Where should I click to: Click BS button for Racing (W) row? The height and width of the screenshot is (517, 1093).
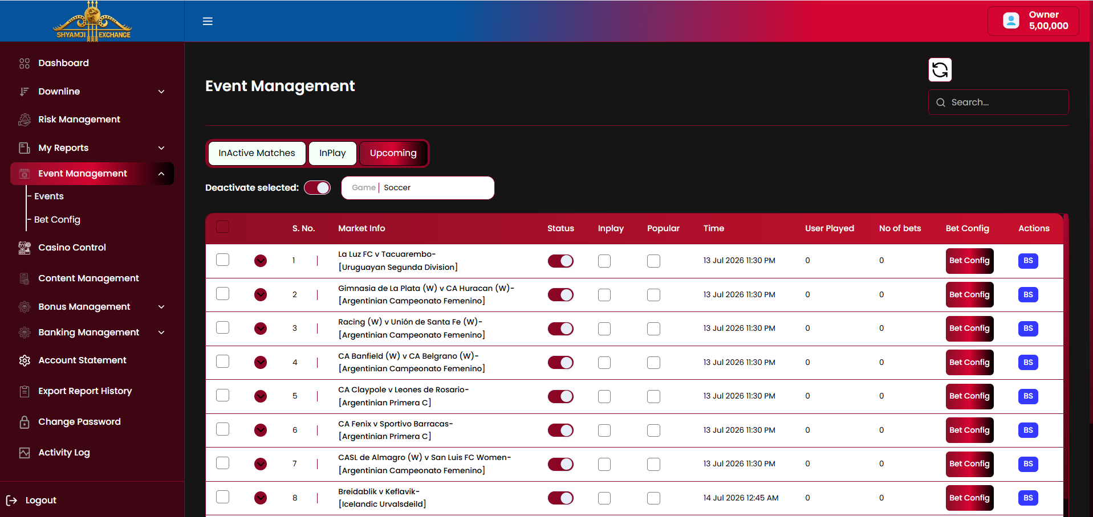click(1028, 329)
